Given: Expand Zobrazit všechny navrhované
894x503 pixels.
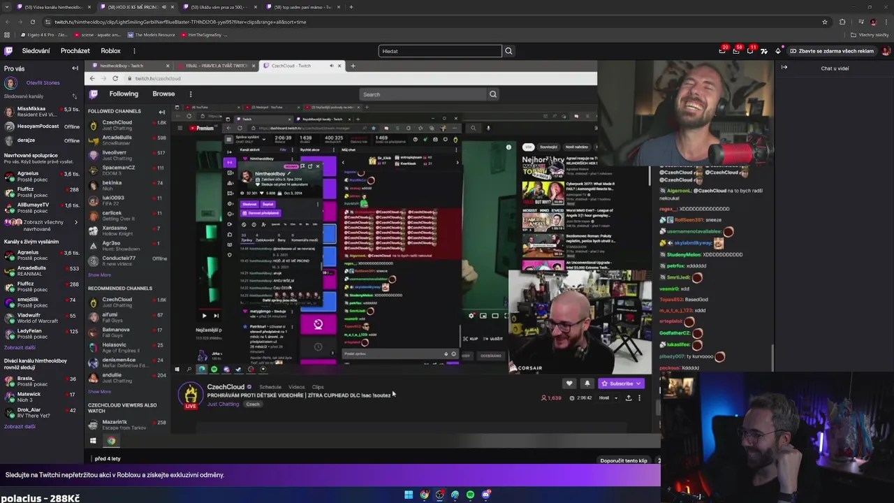Looking at the screenshot, I should coord(43,225).
